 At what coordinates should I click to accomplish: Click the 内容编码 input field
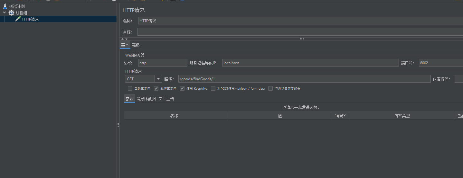point(459,79)
